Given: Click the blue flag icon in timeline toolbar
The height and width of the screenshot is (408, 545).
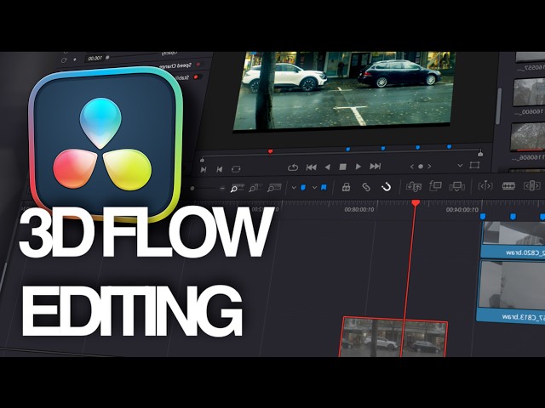Looking at the screenshot, I should click(x=303, y=188).
